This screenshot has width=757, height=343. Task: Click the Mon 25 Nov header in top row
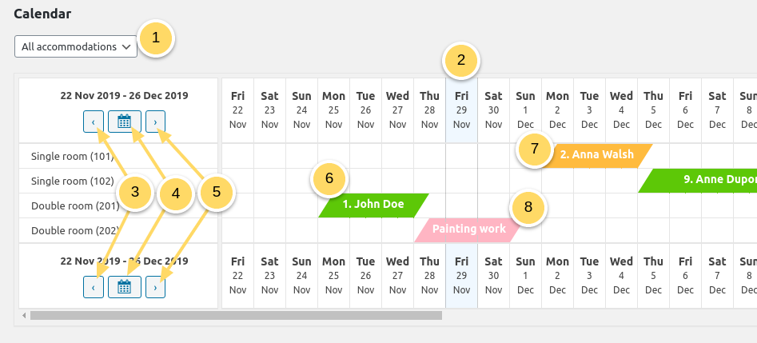[x=333, y=110]
